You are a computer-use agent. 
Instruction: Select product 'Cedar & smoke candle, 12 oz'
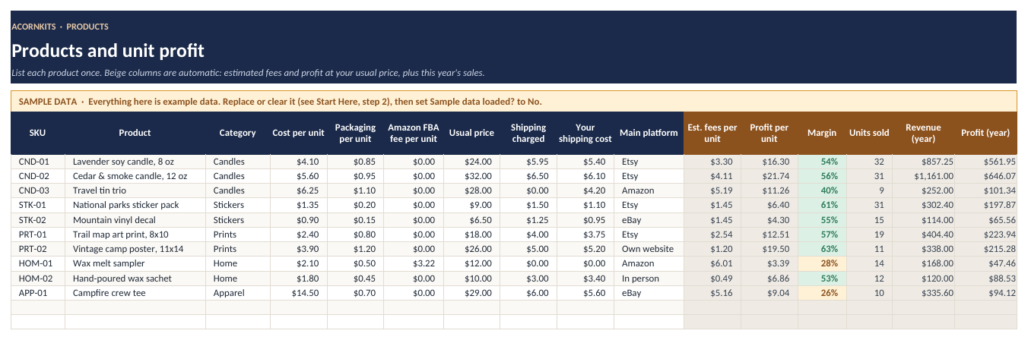135,176
